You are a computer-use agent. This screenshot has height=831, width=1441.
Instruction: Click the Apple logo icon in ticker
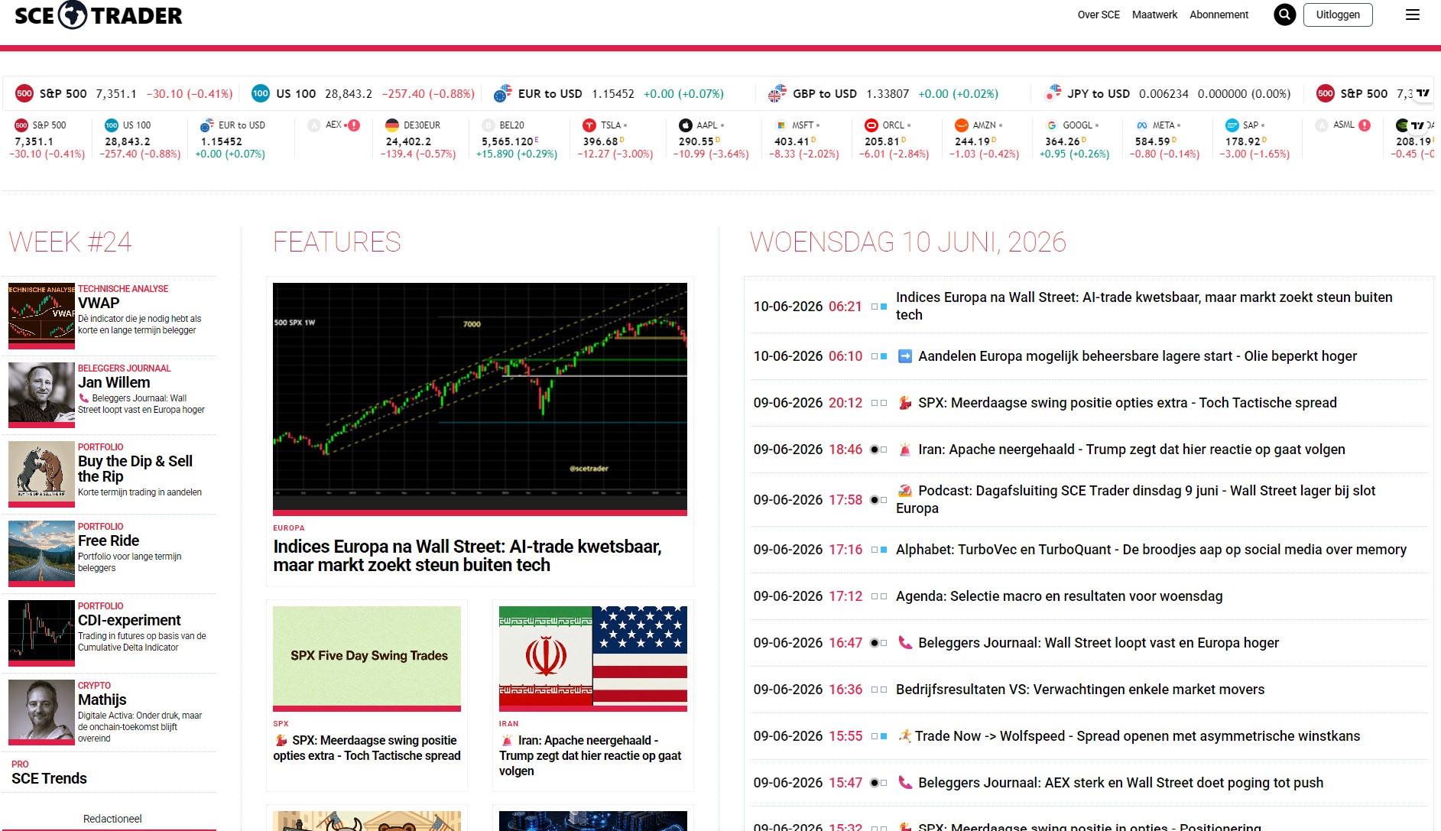pyautogui.click(x=685, y=125)
